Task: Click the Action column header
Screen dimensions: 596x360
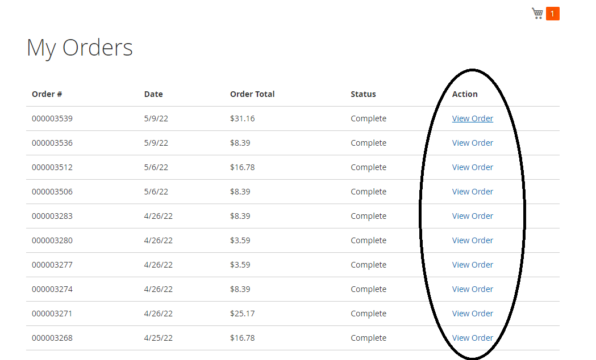Action: click(465, 94)
